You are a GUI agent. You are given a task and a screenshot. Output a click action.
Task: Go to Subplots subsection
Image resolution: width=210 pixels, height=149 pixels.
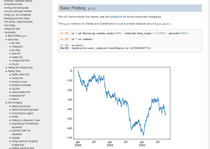pos(16,138)
